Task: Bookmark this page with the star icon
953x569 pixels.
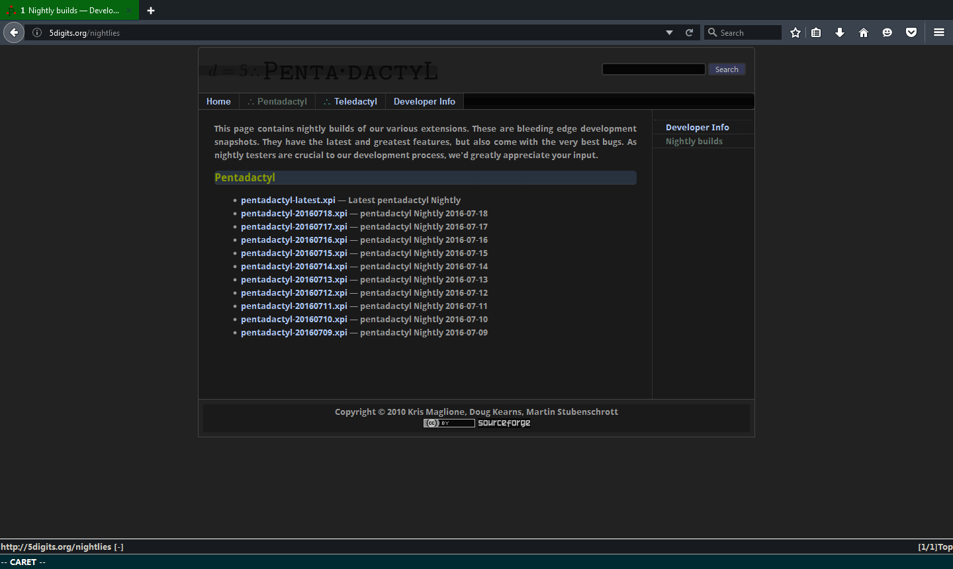Action: 795,32
